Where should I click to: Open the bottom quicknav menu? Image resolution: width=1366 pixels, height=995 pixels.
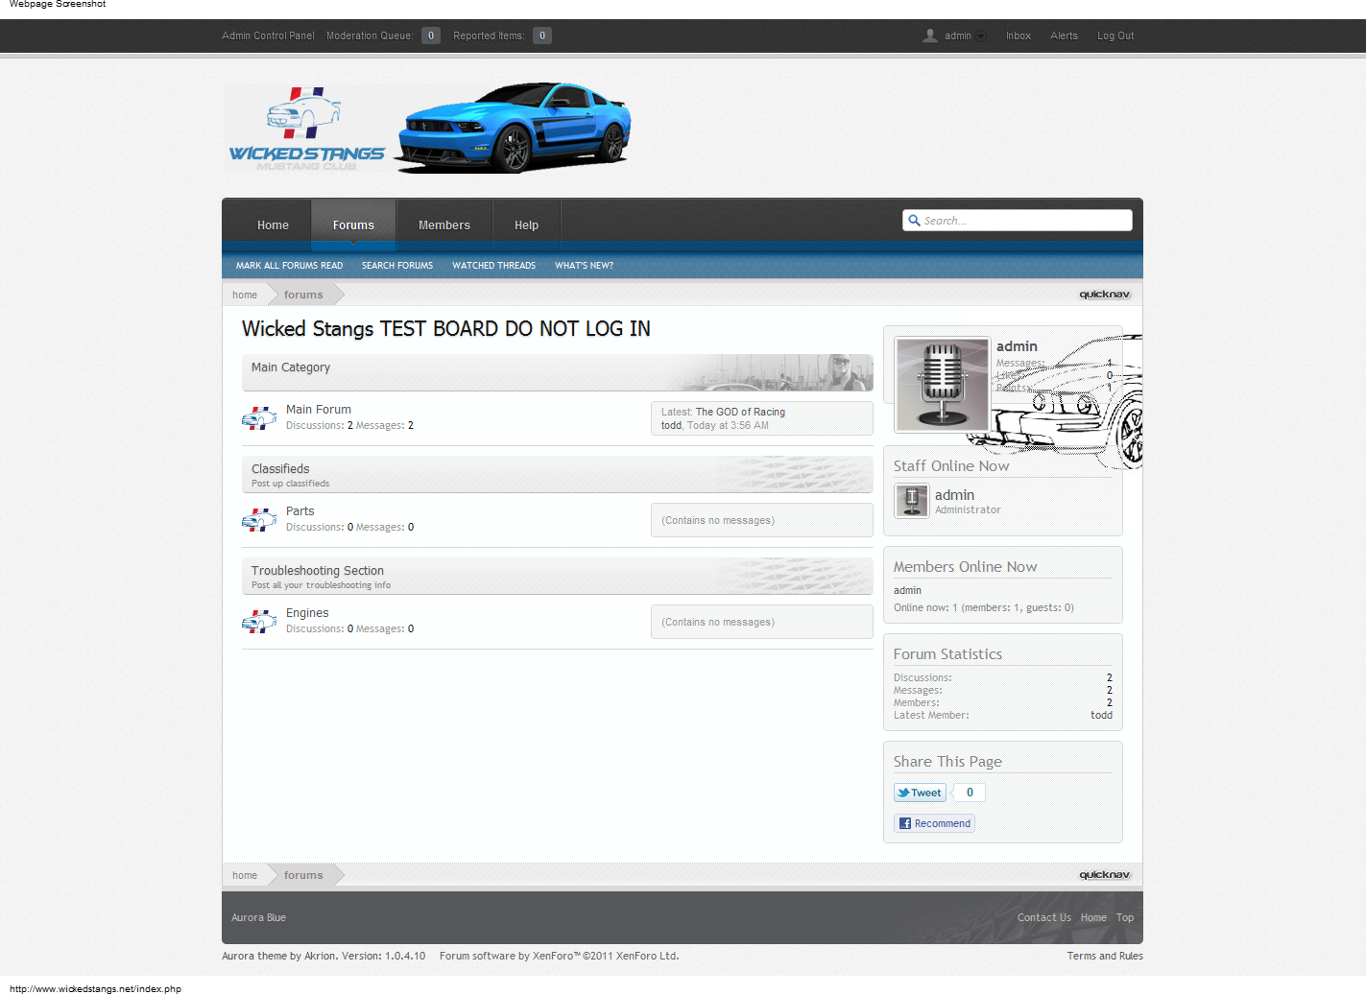pos(1104,875)
